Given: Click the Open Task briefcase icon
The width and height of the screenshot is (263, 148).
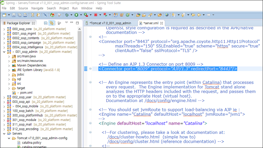Looking at the screenshot, I should point(144,15).
